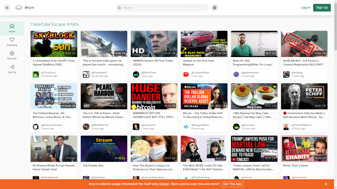Click title 'Update on the Scat Pack Magnum'
The image size is (337, 189).
click(x=198, y=62)
